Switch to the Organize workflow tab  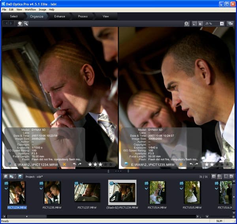pyautogui.click(x=37, y=16)
